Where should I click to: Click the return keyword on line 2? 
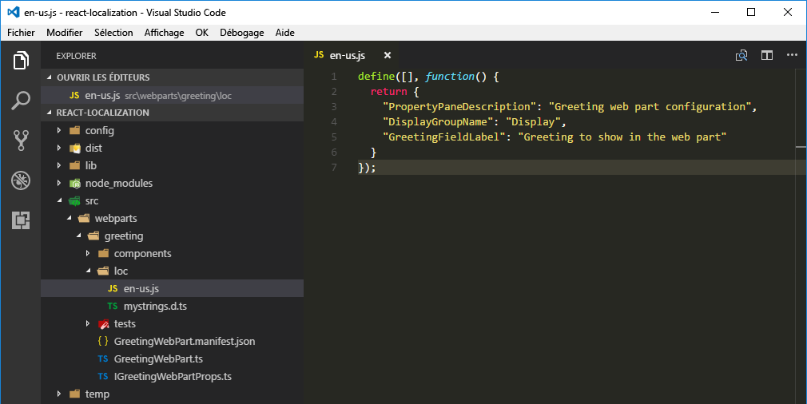[x=388, y=92]
